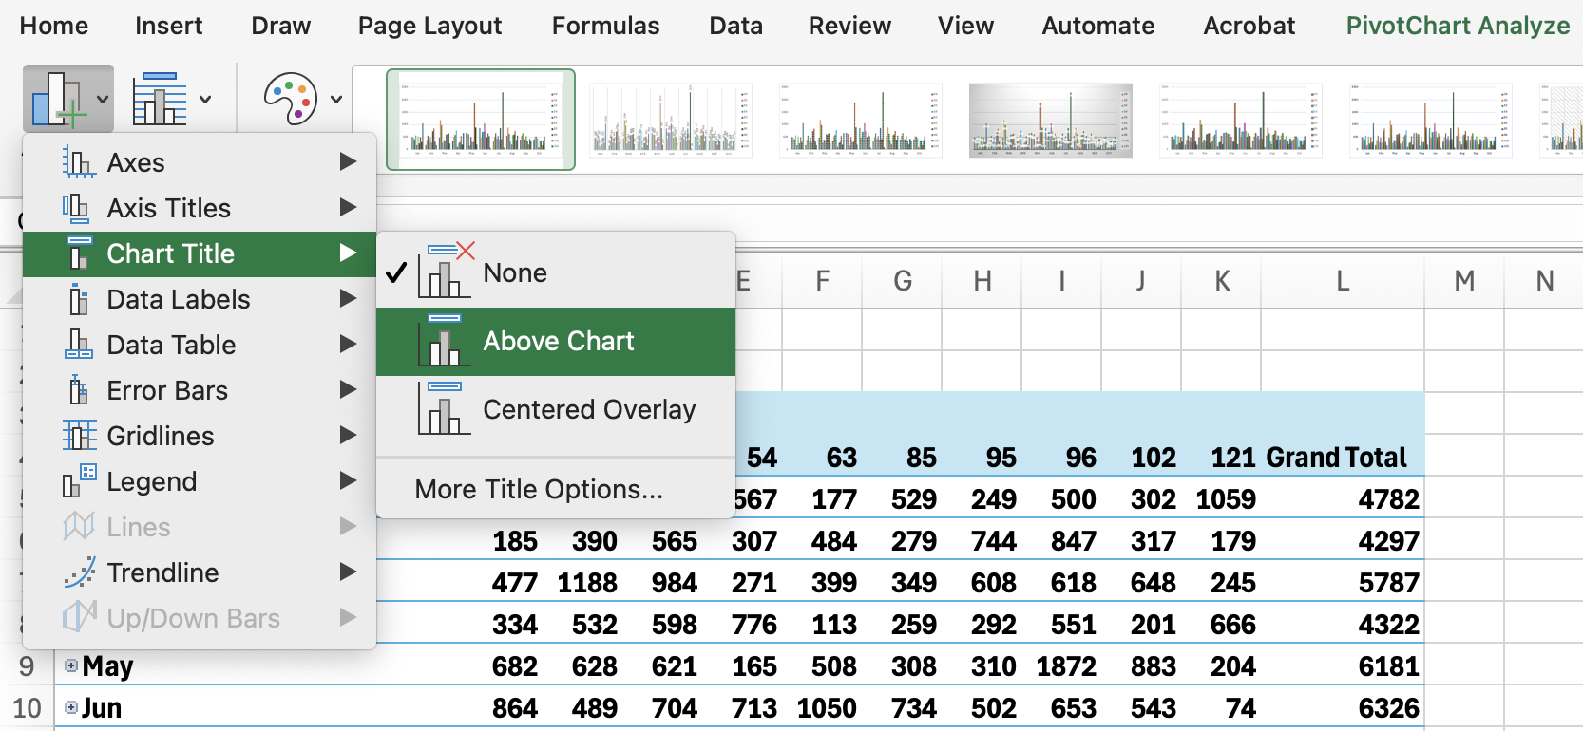Expand the Gridlines submenu arrow
This screenshot has height=731, width=1583.
[348, 436]
